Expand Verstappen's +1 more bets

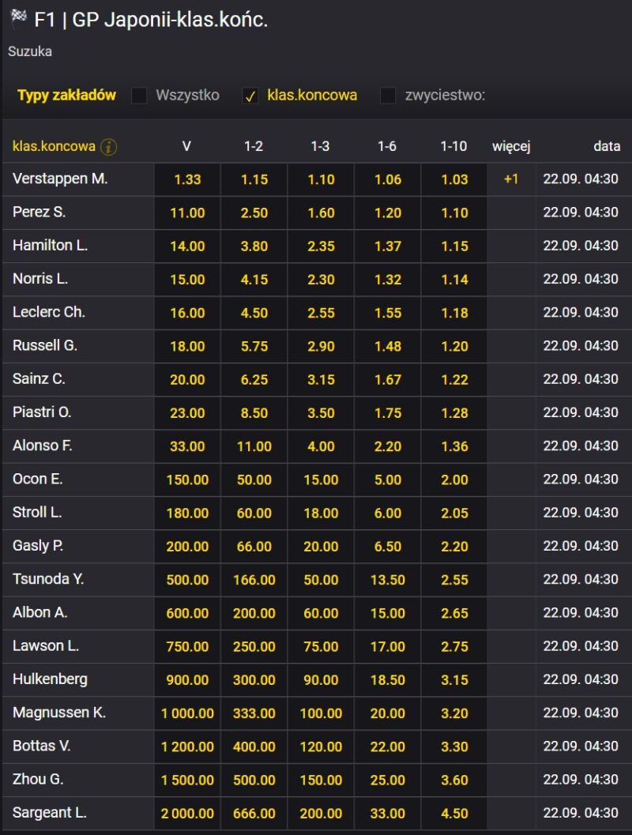point(511,179)
